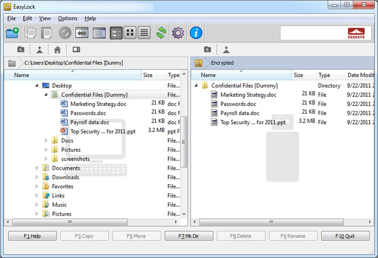Viewport: 378px width, 258px height.
Task: Click the Music folder icon
Action: pos(46,205)
